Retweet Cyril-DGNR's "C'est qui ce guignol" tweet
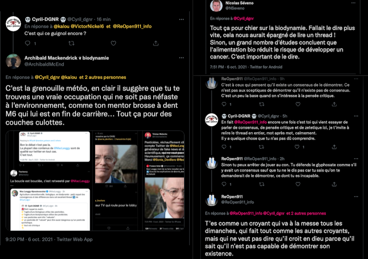 pos(71,43)
